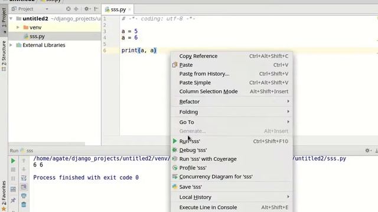Viewport: 378px width, 212px height.
Task: Choose Debug 'sss' from context menu
Action: (x=232, y=150)
